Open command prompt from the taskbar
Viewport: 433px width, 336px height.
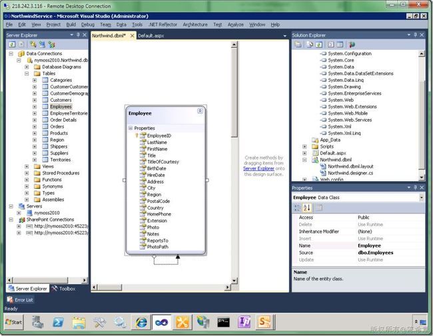click(223, 322)
